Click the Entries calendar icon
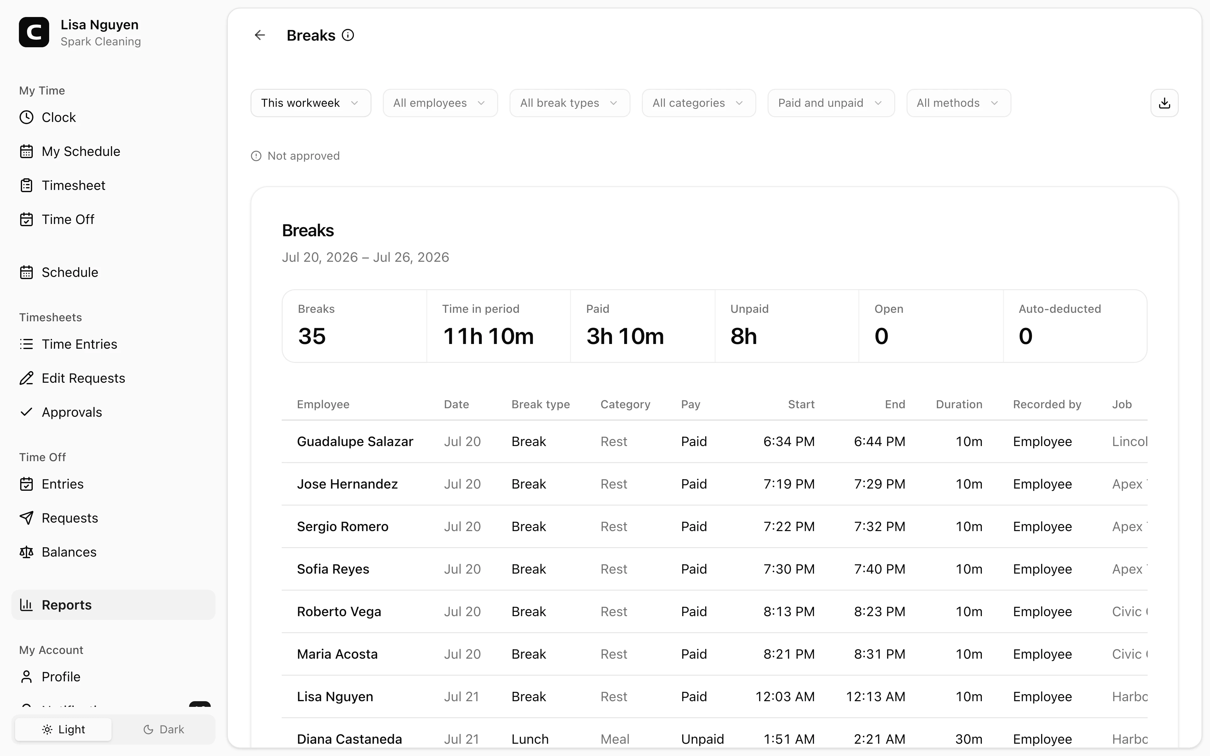Image resolution: width=1210 pixels, height=756 pixels. (26, 484)
